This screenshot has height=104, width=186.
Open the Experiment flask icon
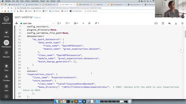coord(176,23)
